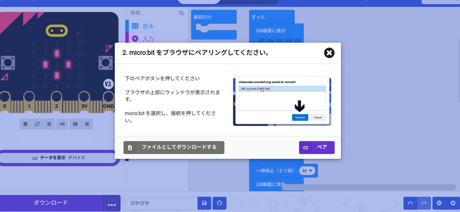Click the micro:bit gold logo touch sensor
Viewport: 460px width, 212px height.
(x=56, y=30)
